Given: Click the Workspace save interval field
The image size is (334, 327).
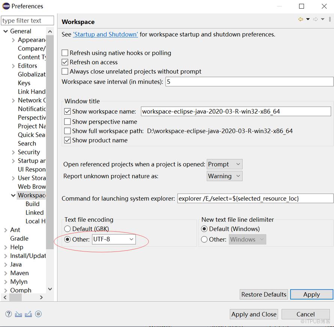Looking at the screenshot, I should (x=249, y=82).
